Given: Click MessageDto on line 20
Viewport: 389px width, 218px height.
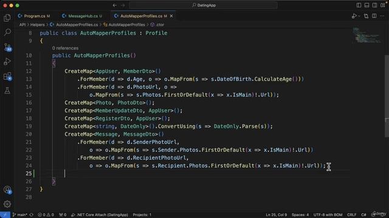Looking at the screenshot, I should click(x=139, y=134).
